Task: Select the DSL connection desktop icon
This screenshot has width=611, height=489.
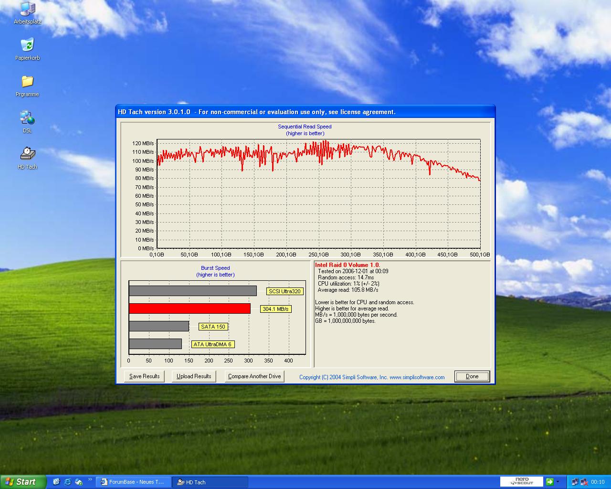Action: (x=27, y=122)
